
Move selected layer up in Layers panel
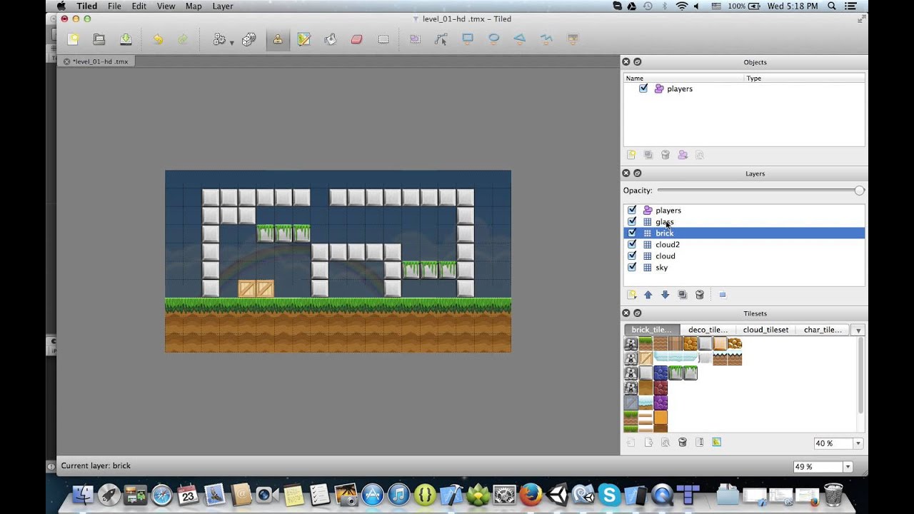(x=648, y=295)
